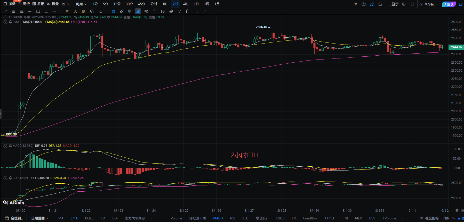The width and height of the screenshot is (464, 222).
Task: Open more drawing tools (three dots)
Action: (x=54, y=11)
